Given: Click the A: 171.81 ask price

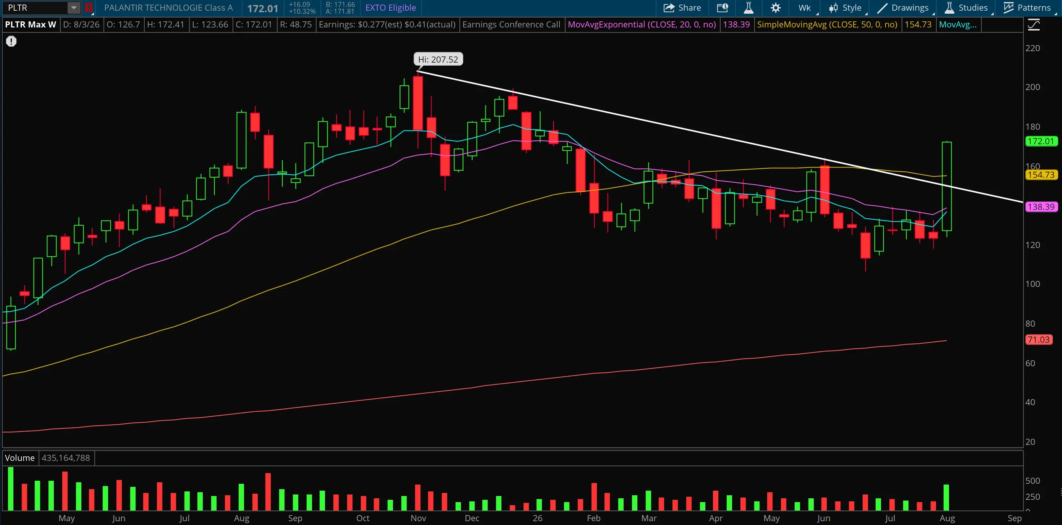Looking at the screenshot, I should point(340,11).
